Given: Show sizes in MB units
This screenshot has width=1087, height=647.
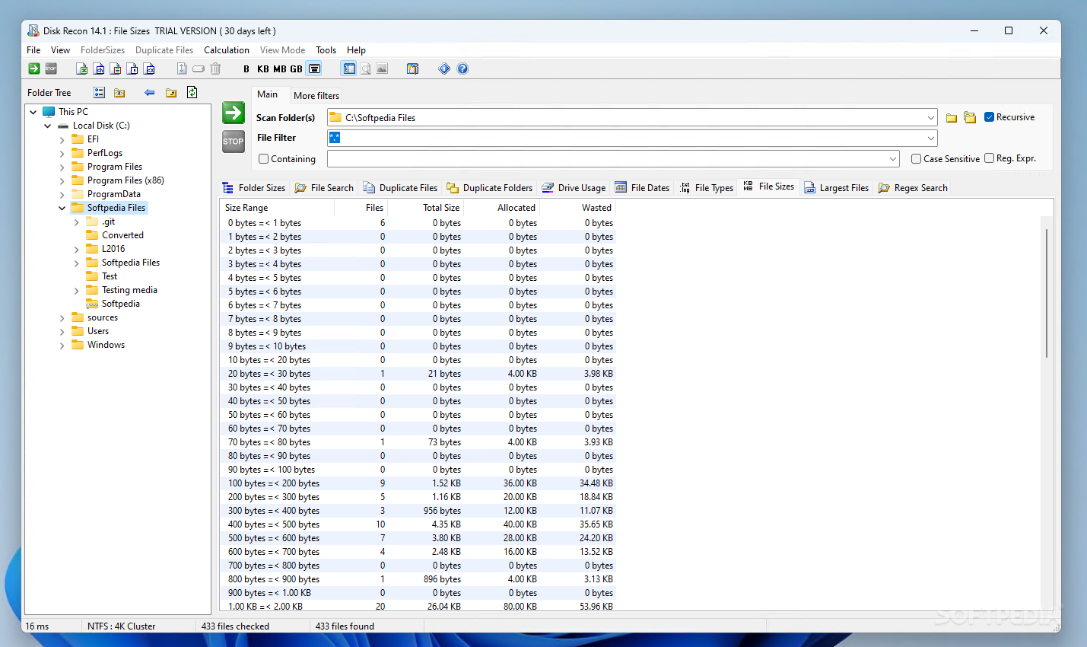Looking at the screenshot, I should pos(280,69).
